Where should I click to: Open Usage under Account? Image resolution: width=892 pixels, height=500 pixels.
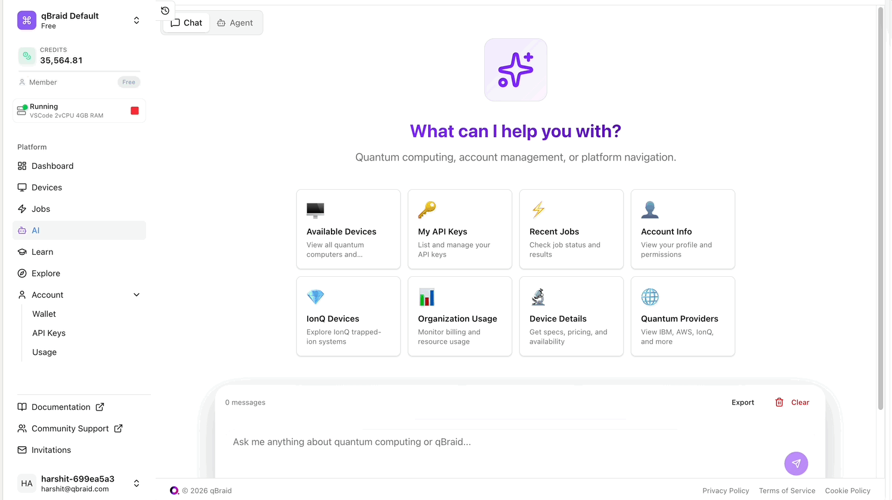[45, 352]
